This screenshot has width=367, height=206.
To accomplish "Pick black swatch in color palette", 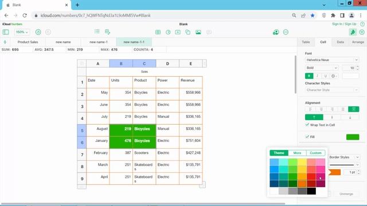I will (x=311, y=191).
